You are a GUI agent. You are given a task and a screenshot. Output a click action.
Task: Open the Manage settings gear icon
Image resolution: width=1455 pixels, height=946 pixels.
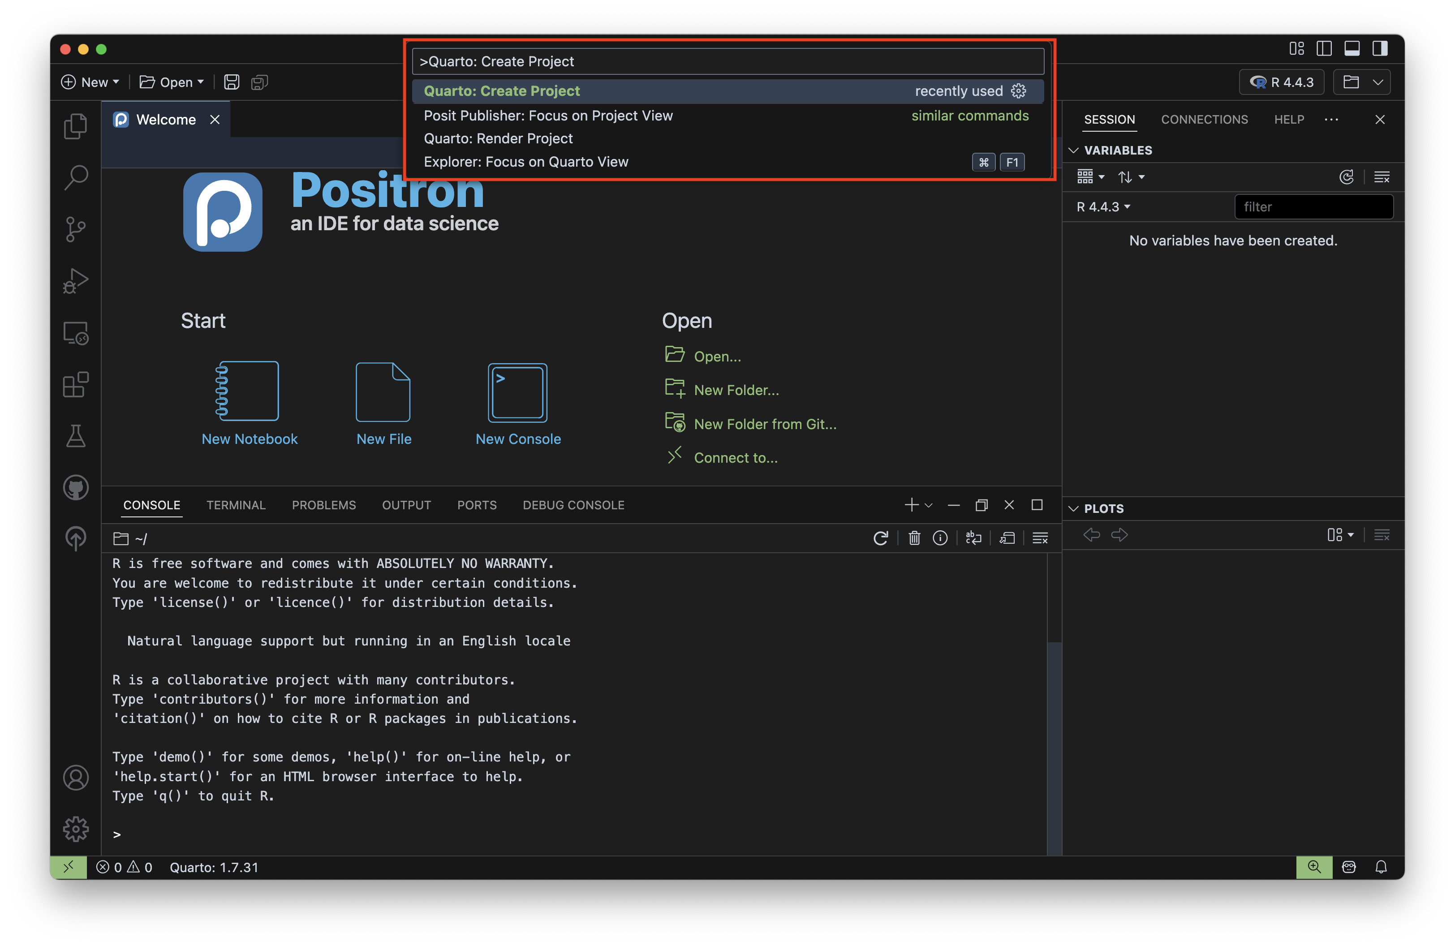click(x=76, y=829)
